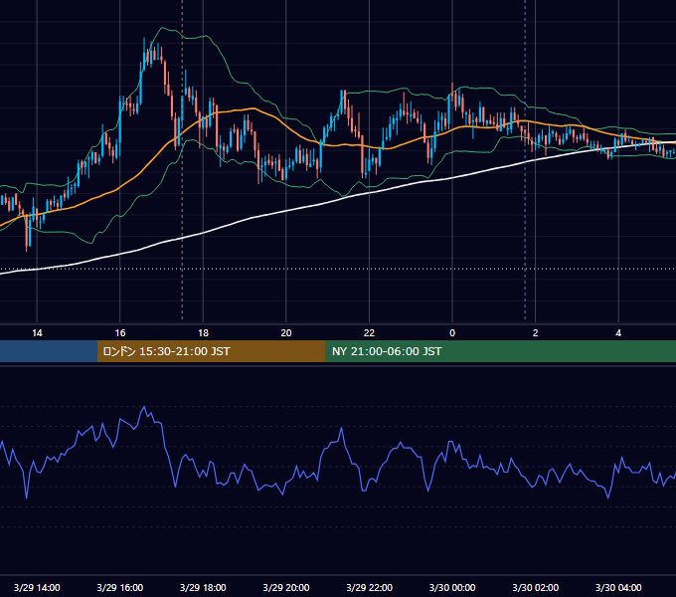Screen dimensions: 676x597
Task: Click the 18 hour label on time axis
Action: (203, 333)
